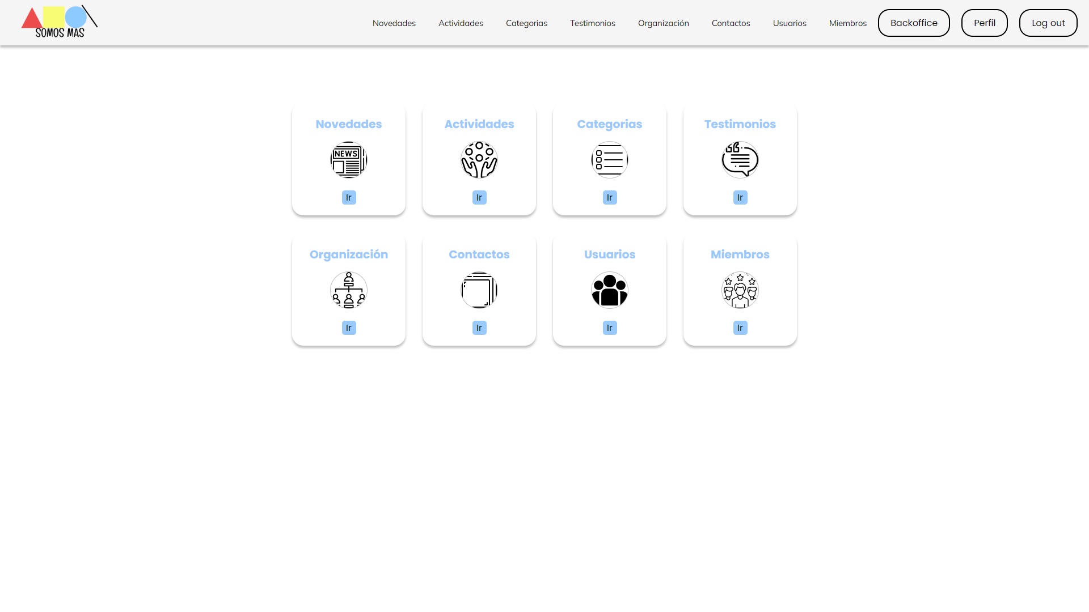Click the Testimonios speech bubble icon
The width and height of the screenshot is (1089, 612).
tap(740, 159)
